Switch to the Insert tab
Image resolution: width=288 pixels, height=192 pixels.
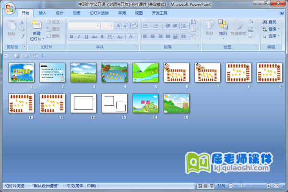(42, 13)
